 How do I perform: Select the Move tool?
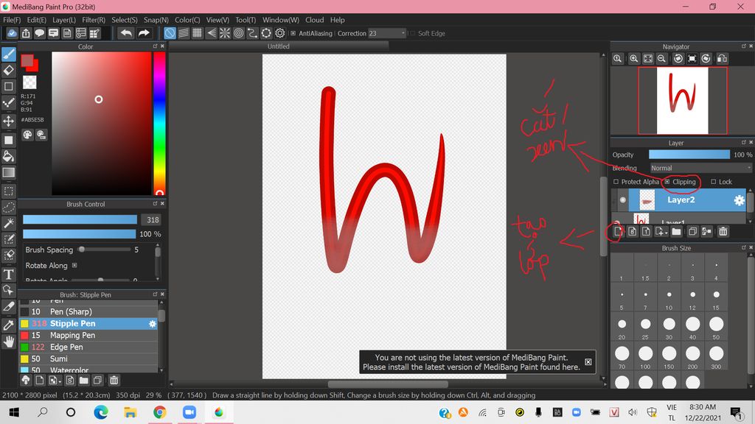pyautogui.click(x=9, y=121)
